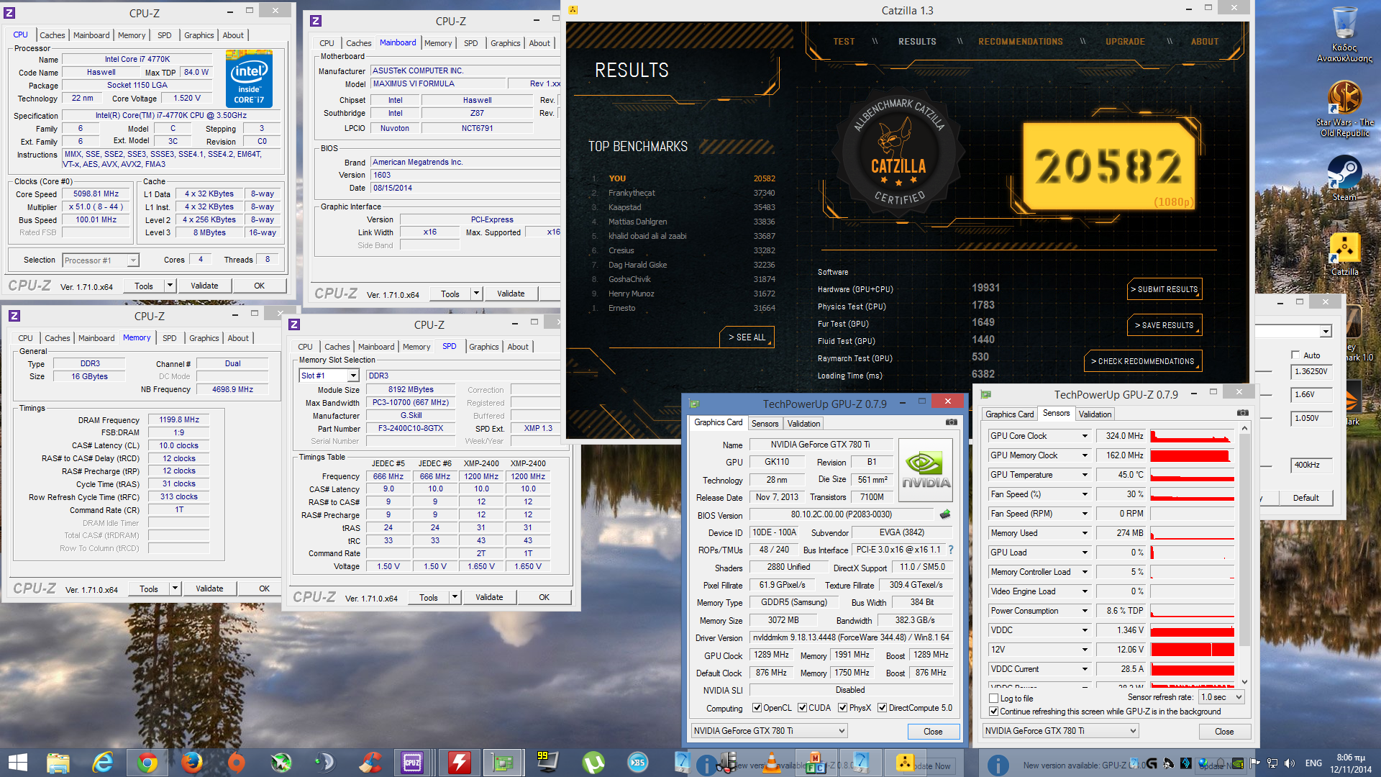Switch to CPU-Z taskbar icon
The width and height of the screenshot is (1381, 777).
(x=412, y=763)
